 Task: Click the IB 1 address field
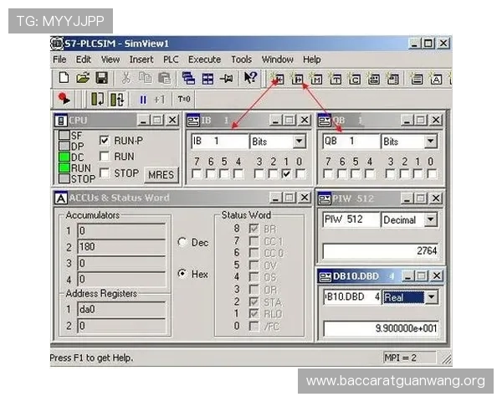220,141
